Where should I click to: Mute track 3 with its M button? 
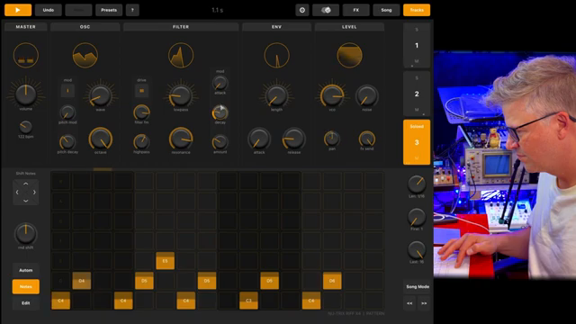click(417, 158)
